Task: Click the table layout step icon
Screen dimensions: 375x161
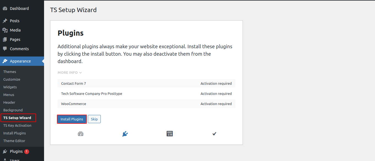Action: click(x=170, y=134)
